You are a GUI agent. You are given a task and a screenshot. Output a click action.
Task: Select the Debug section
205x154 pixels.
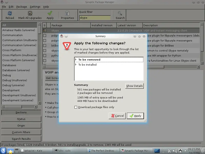tap(19, 75)
